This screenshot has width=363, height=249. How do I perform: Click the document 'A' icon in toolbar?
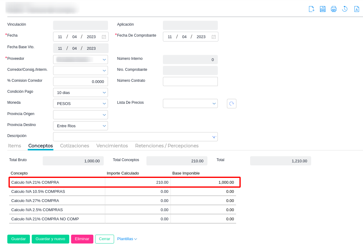[x=356, y=9]
